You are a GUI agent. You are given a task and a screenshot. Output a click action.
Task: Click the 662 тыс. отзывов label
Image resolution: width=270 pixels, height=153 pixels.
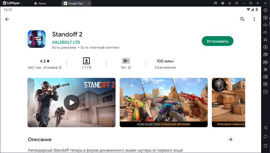click(x=43, y=68)
